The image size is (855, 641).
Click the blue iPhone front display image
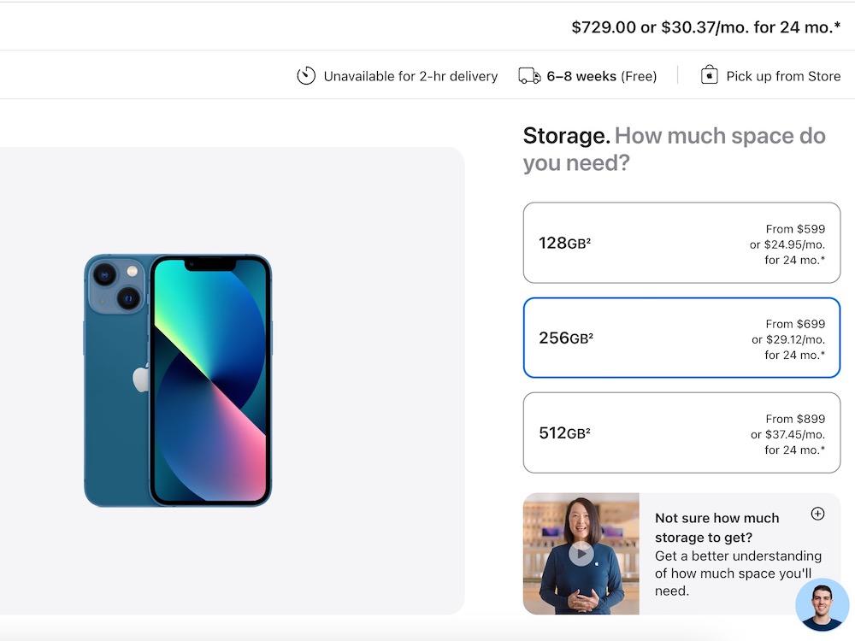click(x=210, y=380)
